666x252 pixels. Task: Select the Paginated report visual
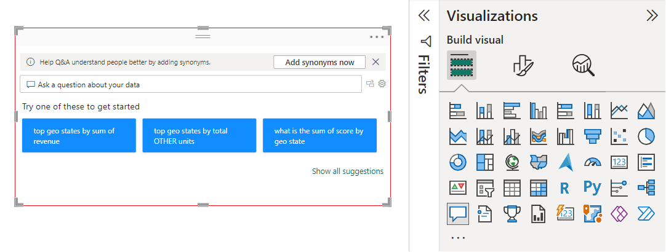(x=539, y=214)
